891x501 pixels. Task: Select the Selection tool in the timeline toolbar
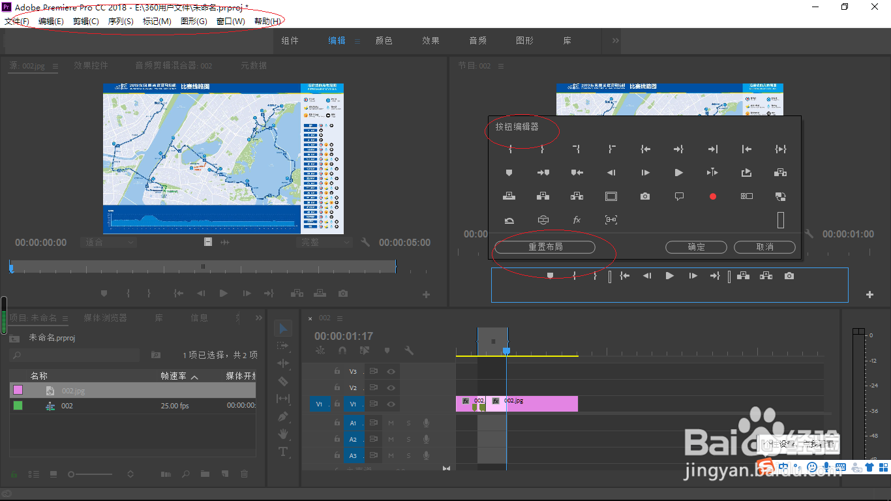click(x=283, y=329)
